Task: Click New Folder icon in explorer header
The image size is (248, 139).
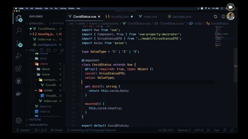Action: point(48,50)
